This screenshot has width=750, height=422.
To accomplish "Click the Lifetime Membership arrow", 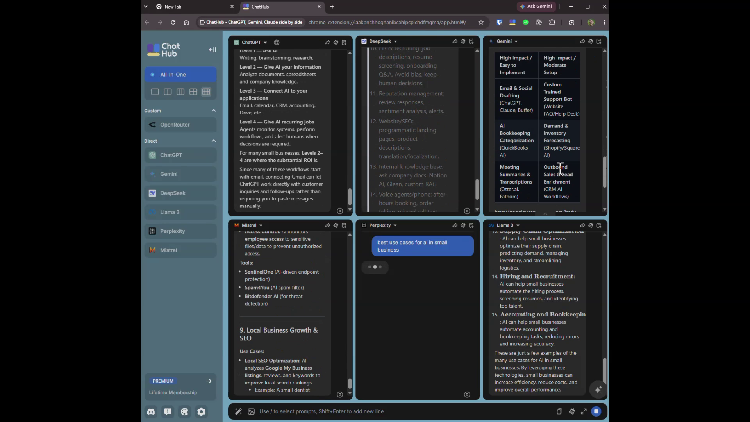I will tap(209, 381).
